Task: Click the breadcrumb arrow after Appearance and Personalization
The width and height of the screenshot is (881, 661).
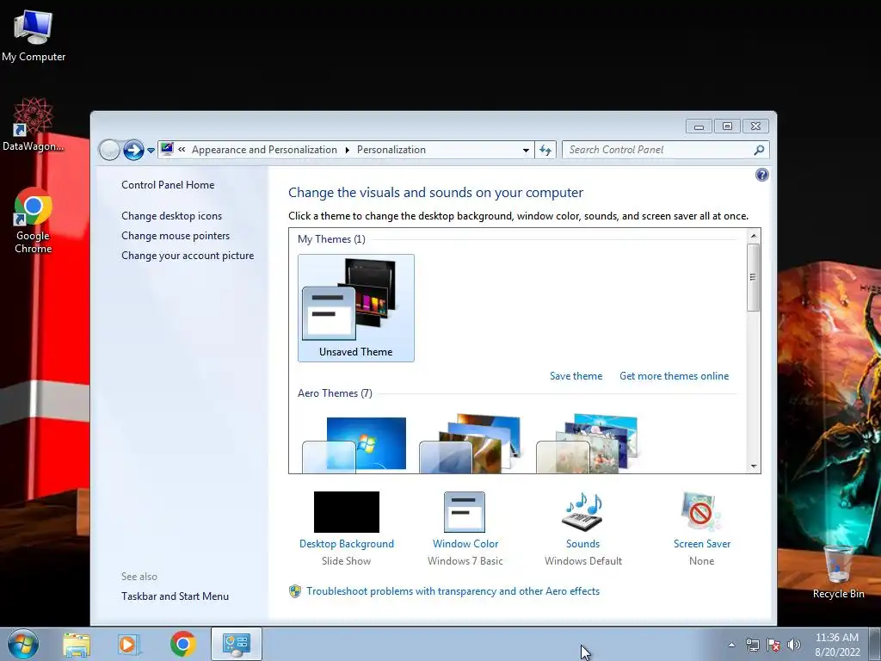Action: tap(348, 150)
